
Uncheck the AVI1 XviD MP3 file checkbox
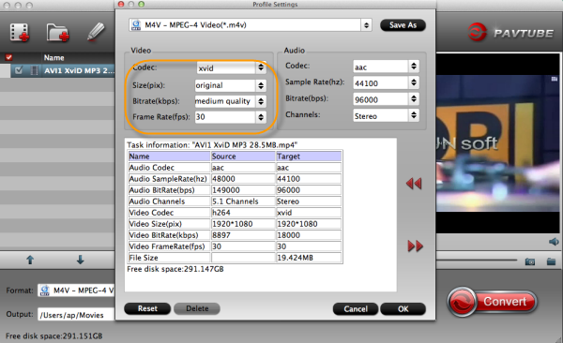pyautogui.click(x=19, y=70)
